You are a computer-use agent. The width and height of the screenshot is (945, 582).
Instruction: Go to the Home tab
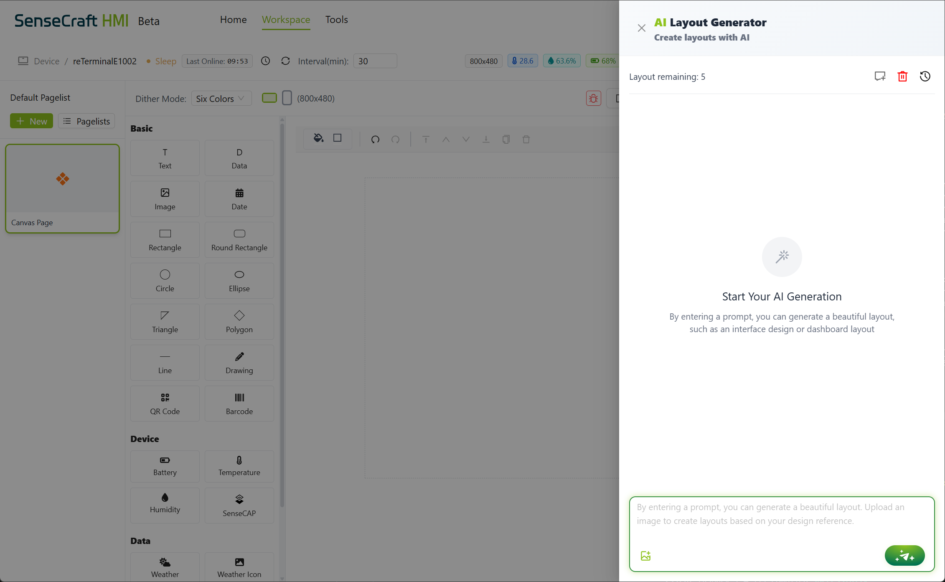pos(233,20)
